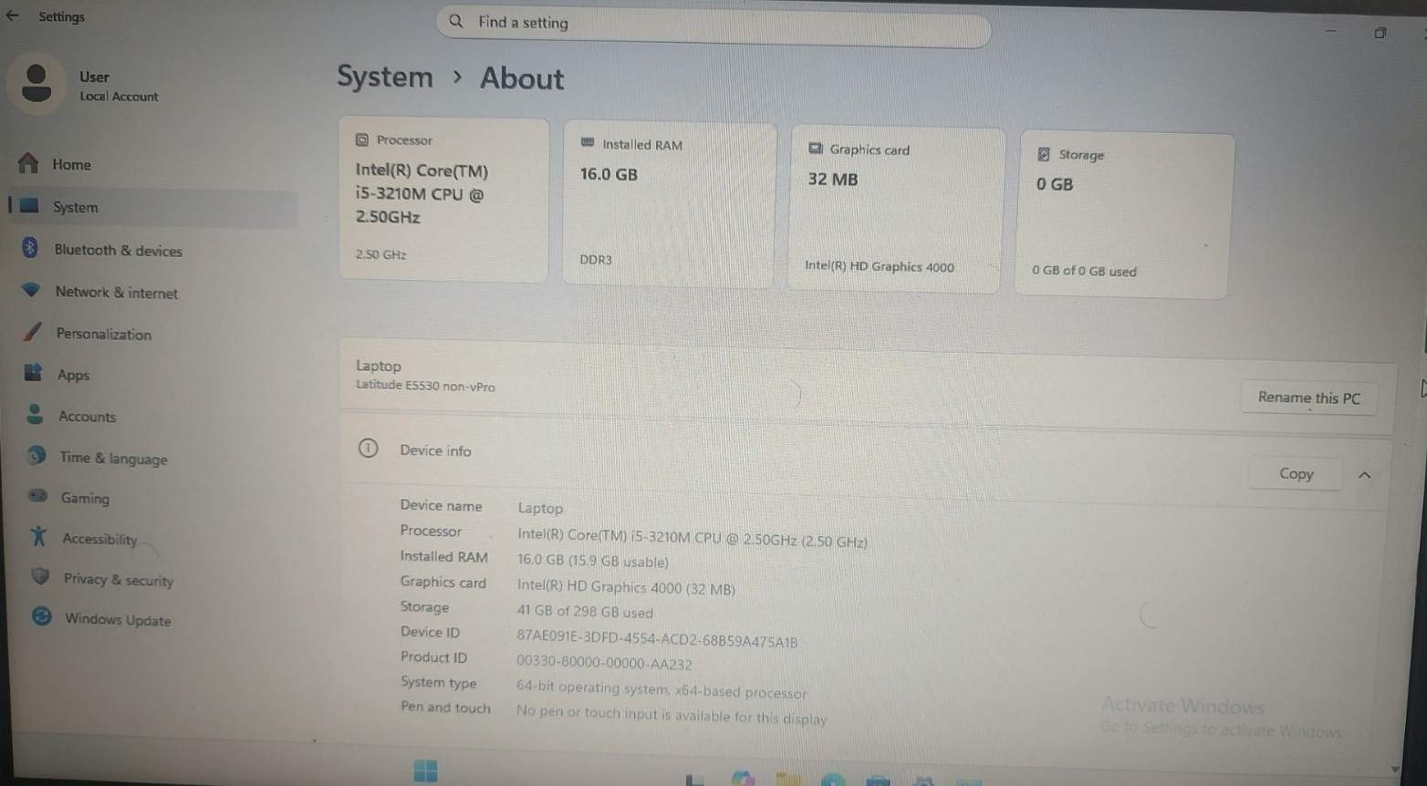Click Intel(R) HD Graphics 4000 (32 MB) value

626,587
